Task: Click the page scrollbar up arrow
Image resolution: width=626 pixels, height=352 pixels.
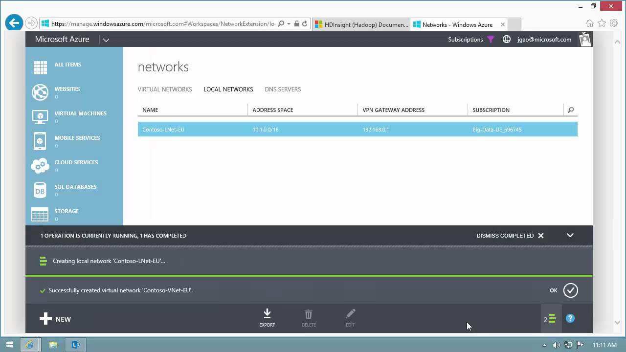Action: click(x=618, y=42)
